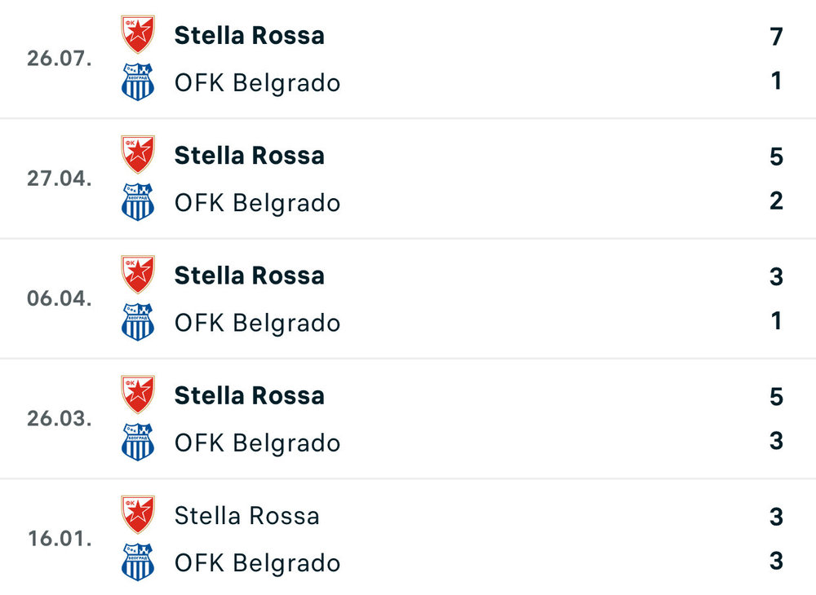Click the 26.07. match date
The height and width of the screenshot is (595, 816).
click(x=59, y=59)
